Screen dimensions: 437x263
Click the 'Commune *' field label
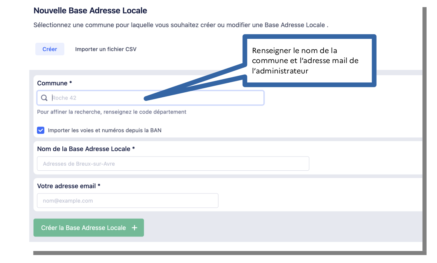pos(55,83)
